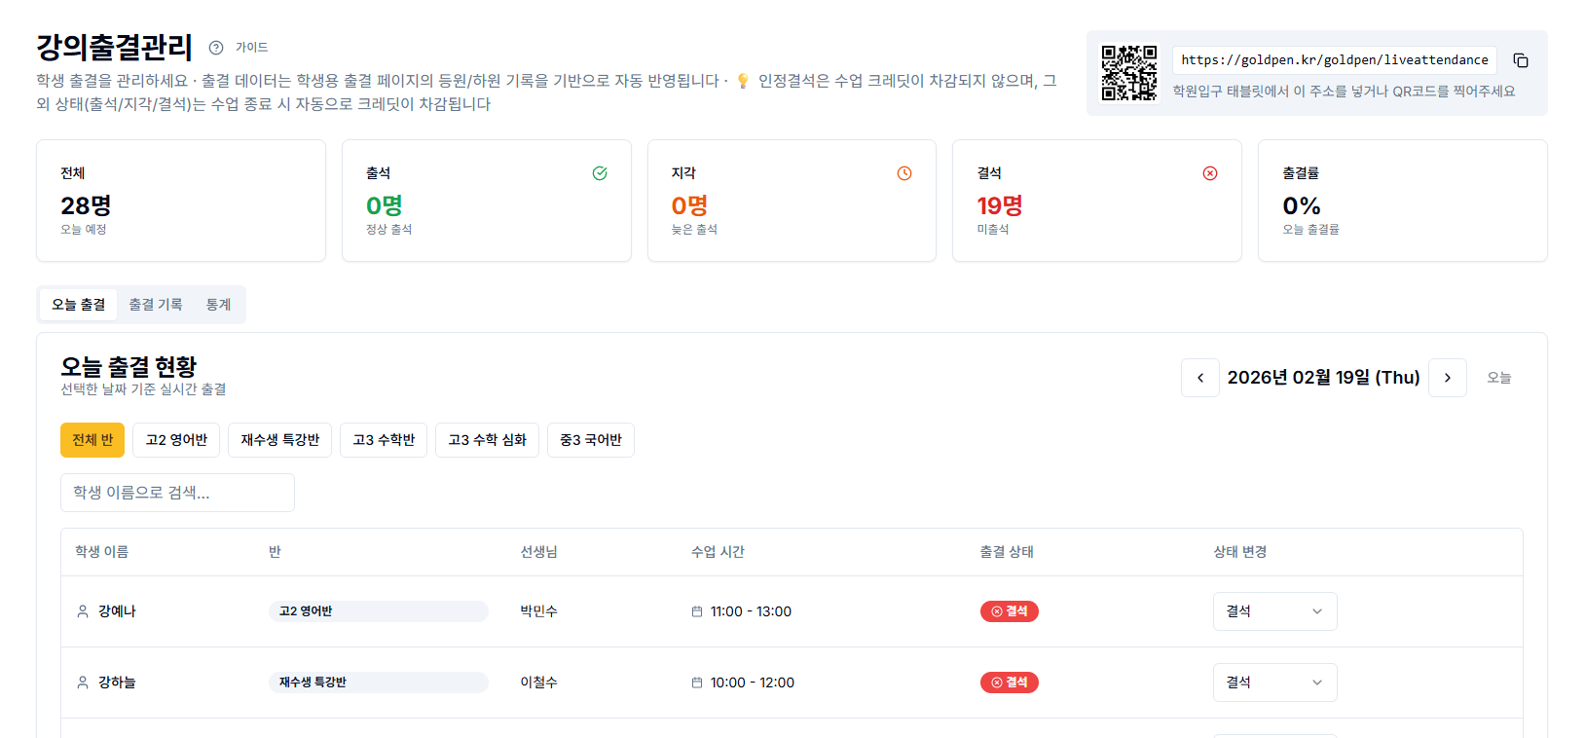The height and width of the screenshot is (738, 1585).
Task: Click the person icon beside 강예나
Action: click(x=83, y=611)
